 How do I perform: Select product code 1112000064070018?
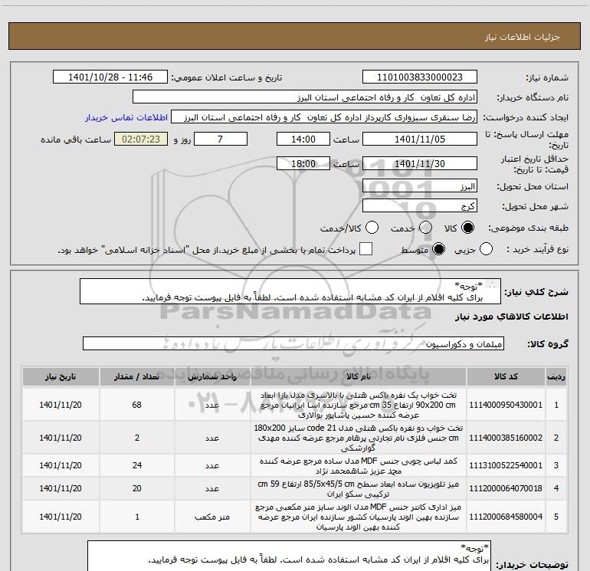506,488
